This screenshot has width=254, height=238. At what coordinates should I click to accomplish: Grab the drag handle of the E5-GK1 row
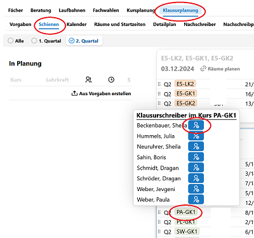(x=159, y=93)
